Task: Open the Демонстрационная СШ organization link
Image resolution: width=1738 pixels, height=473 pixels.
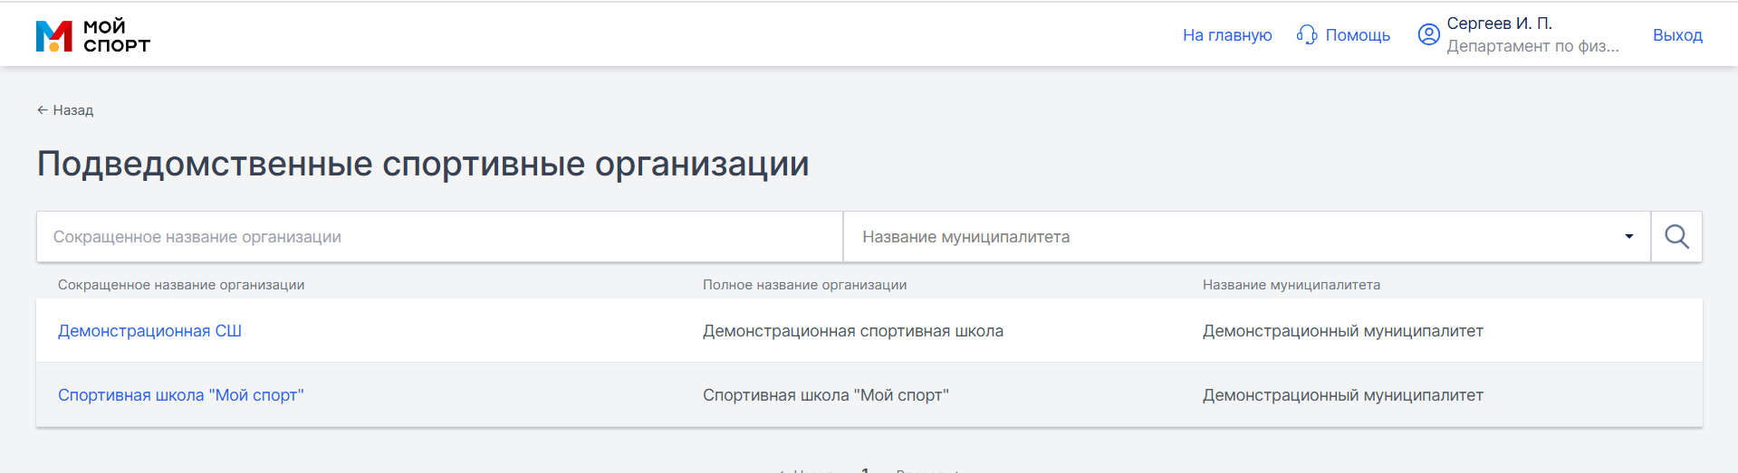Action: tap(149, 331)
